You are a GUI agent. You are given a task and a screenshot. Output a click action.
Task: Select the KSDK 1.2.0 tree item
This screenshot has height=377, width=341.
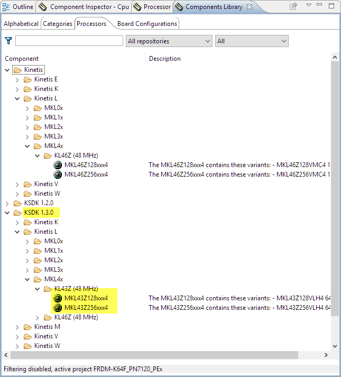39,203
